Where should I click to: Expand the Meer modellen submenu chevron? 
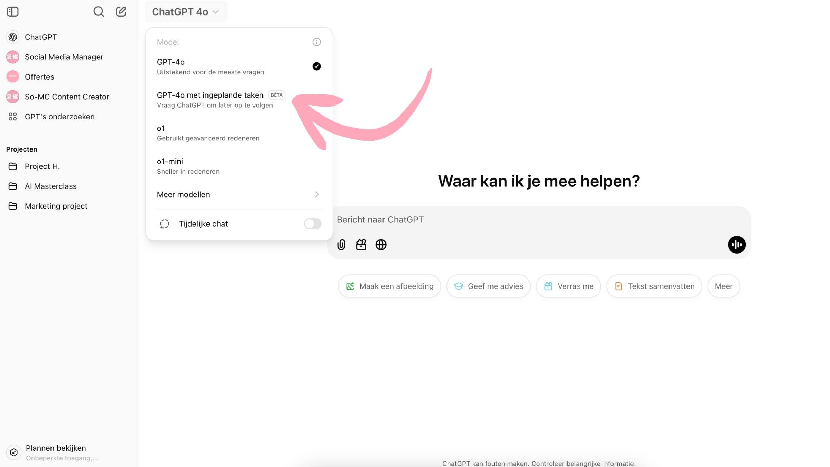click(317, 195)
